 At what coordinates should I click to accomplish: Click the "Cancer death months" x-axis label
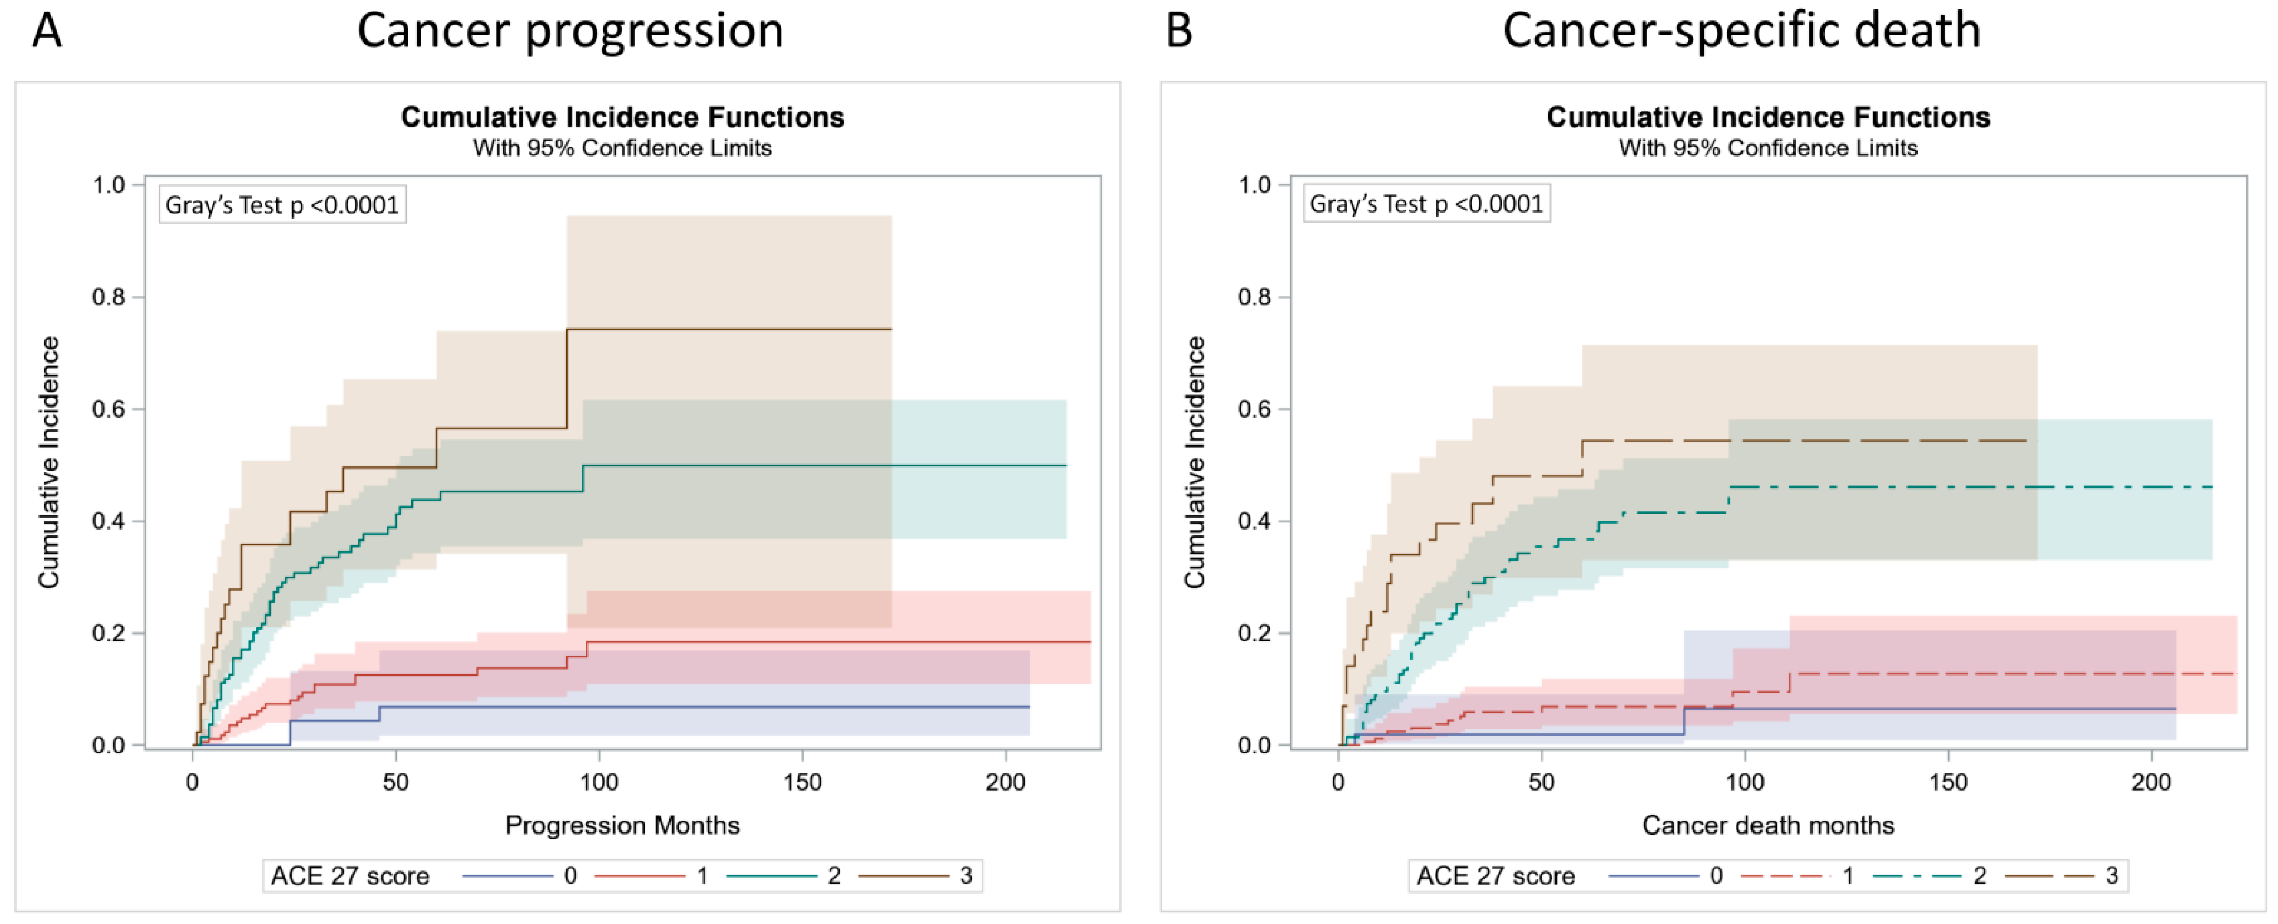(1769, 825)
